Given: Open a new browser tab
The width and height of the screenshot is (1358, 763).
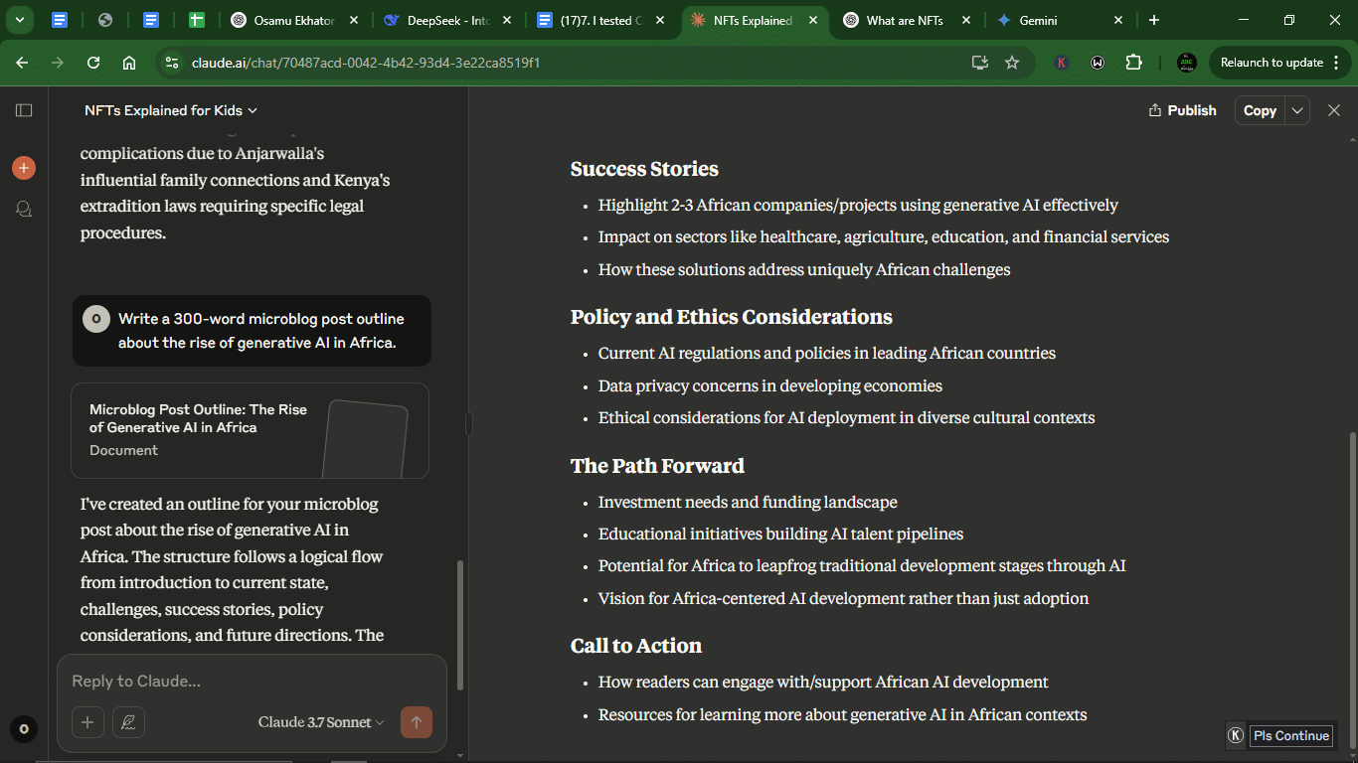Looking at the screenshot, I should [1154, 20].
